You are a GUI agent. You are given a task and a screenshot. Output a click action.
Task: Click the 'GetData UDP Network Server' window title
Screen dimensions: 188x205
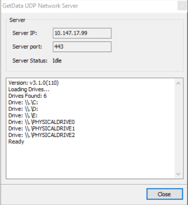click(40, 6)
